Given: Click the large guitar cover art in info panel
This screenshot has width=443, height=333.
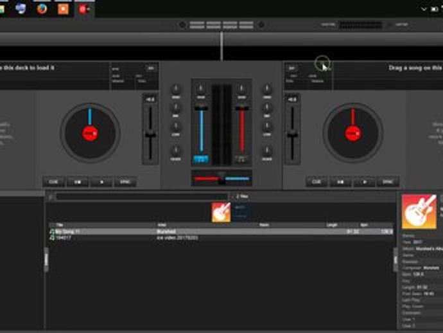Looking at the screenshot, I should [419, 212].
